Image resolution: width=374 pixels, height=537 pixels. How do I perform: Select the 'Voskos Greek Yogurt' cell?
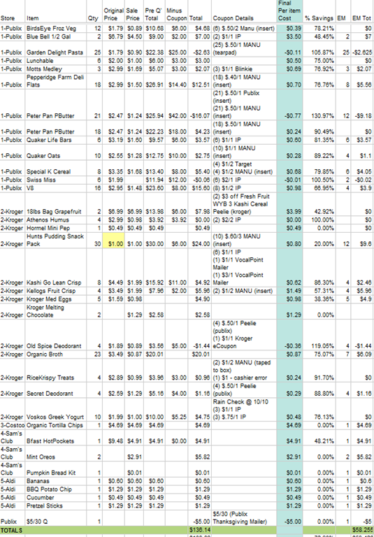pyautogui.click(x=56, y=410)
